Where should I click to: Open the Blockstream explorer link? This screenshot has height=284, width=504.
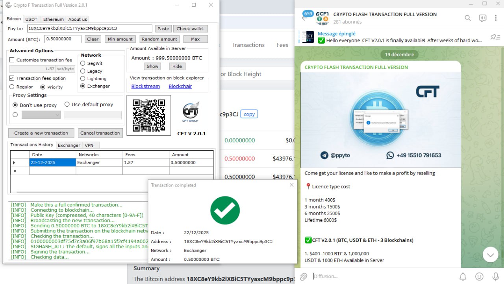[x=145, y=87]
